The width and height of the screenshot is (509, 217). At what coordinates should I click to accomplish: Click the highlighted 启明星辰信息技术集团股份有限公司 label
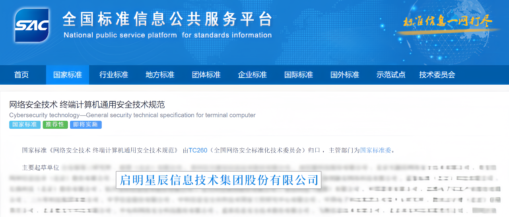219,180
